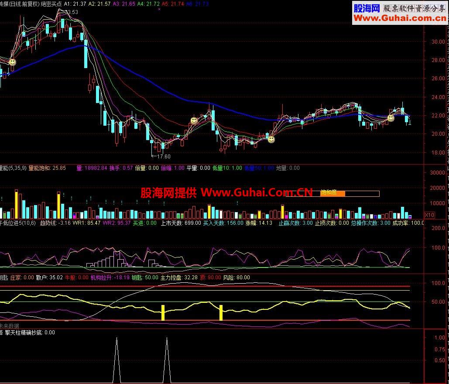Image resolution: width=449 pixels, height=384 pixels.
Task: Click the 倍缩: 1.00 label
Action: [x=173, y=168]
